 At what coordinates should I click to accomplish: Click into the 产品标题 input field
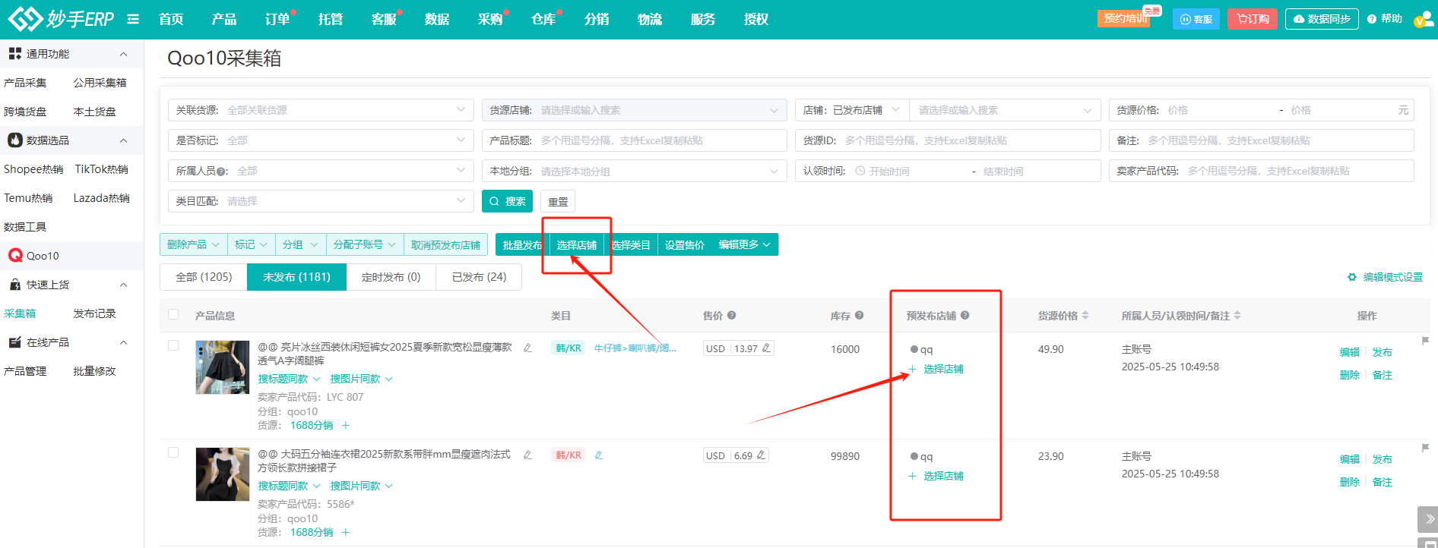[634, 140]
